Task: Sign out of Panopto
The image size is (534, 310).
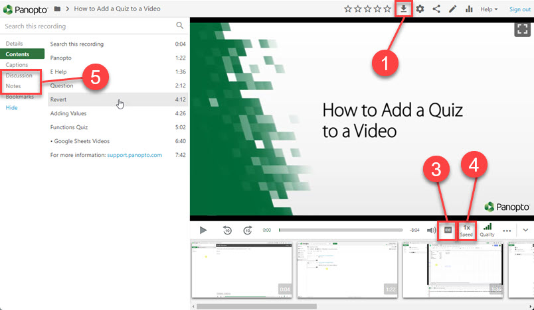Action: [x=519, y=9]
